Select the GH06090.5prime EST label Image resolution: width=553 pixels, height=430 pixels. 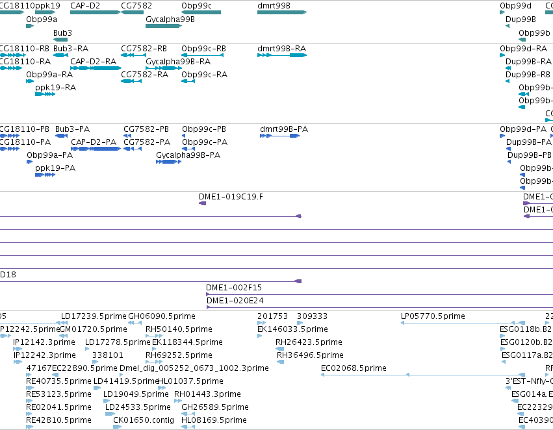[162, 316]
